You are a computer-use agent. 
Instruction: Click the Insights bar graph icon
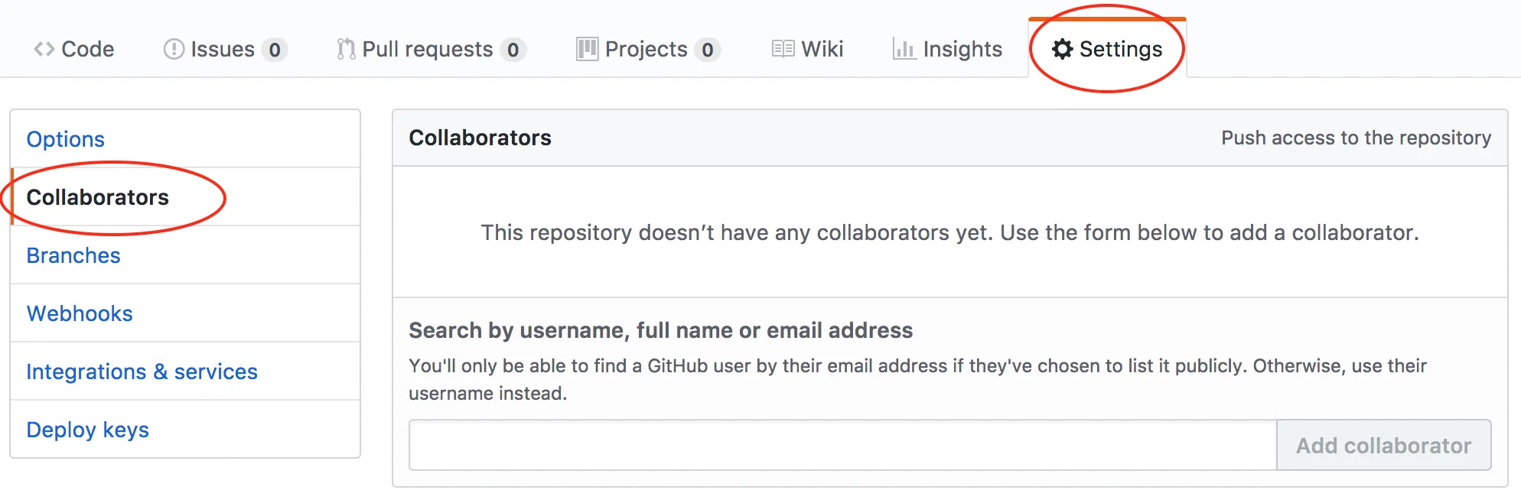pos(904,50)
